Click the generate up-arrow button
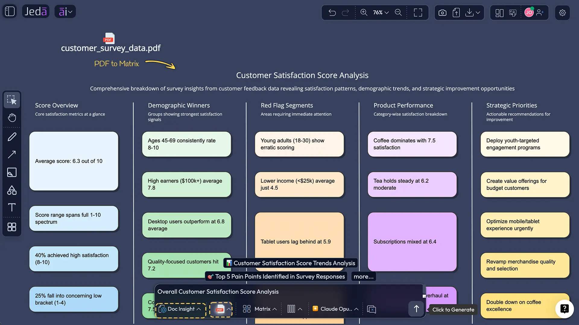The width and height of the screenshot is (579, 325). point(416,309)
